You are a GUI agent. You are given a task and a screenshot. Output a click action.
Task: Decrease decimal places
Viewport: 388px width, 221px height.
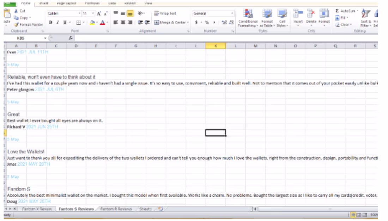[231, 23]
